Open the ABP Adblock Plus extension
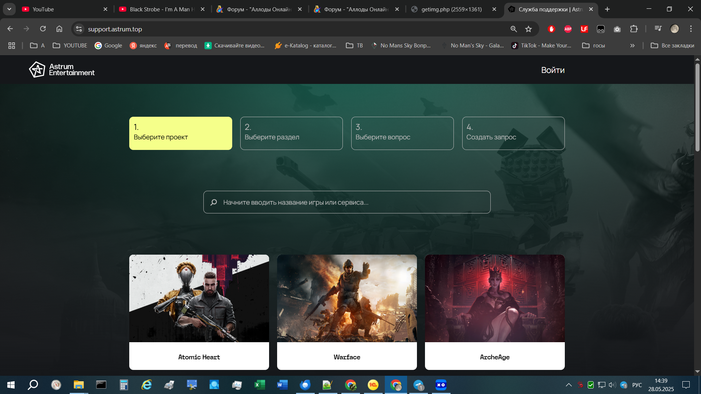The image size is (701, 394). click(568, 29)
